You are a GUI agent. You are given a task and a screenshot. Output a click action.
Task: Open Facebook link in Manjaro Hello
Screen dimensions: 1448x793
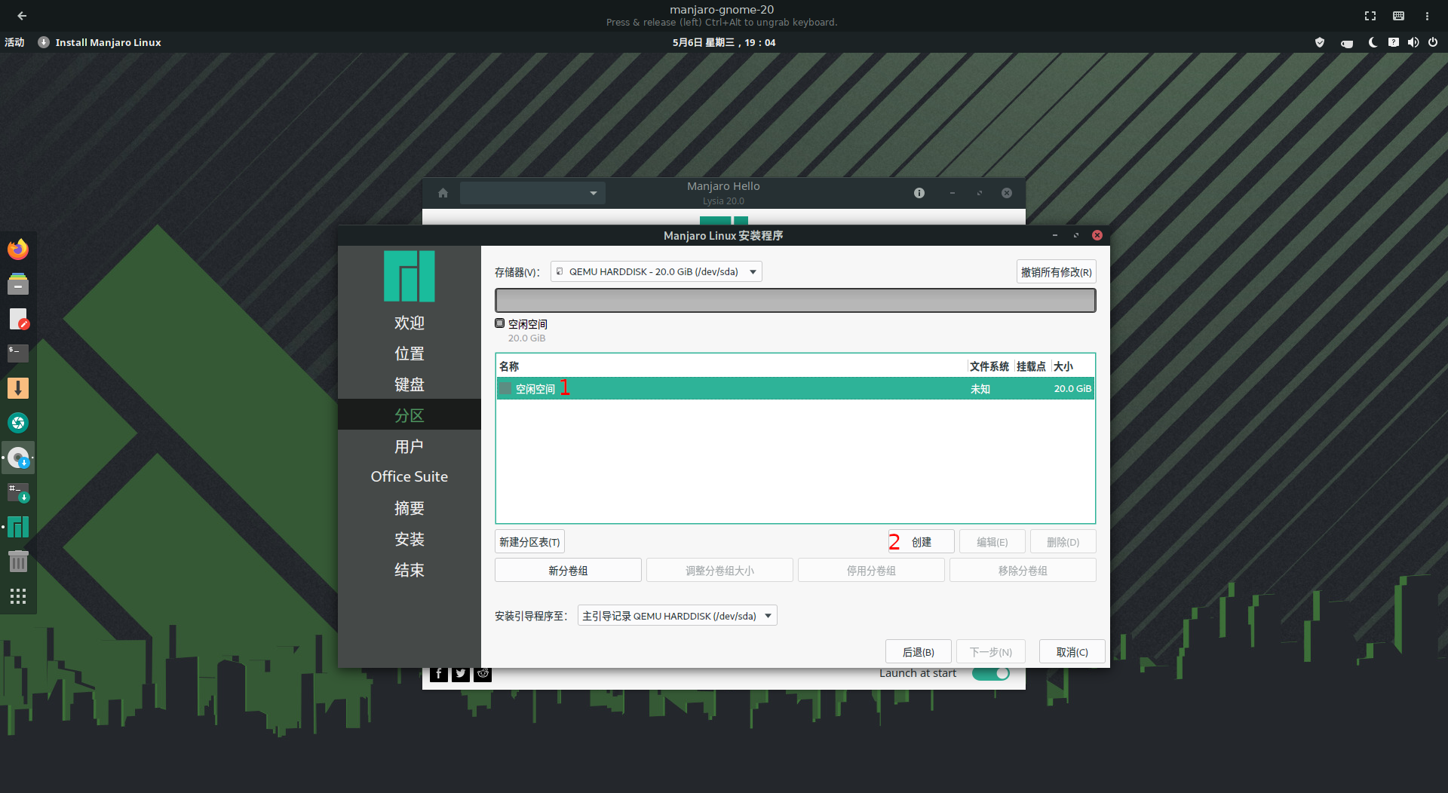pyautogui.click(x=439, y=674)
